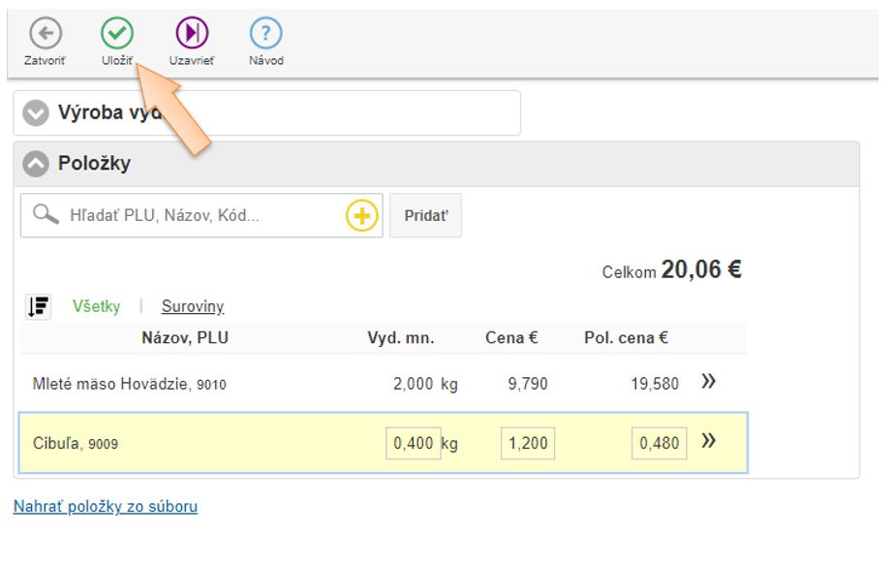
Task: Open details arrow for Cibuľa row
Action: click(x=709, y=442)
